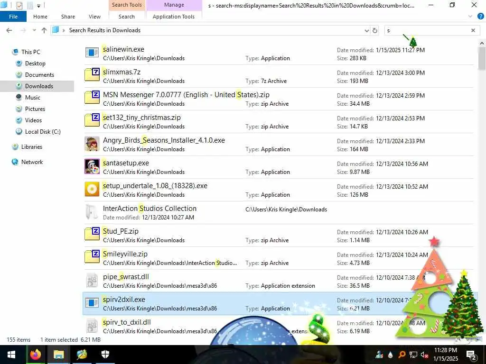Switch to the View ribbon tab
The image size is (486, 364).
click(x=94, y=17)
